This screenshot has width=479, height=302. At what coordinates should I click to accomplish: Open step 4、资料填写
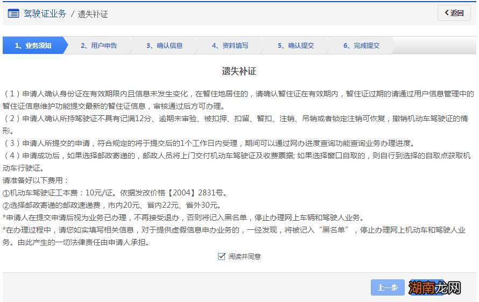click(x=230, y=46)
